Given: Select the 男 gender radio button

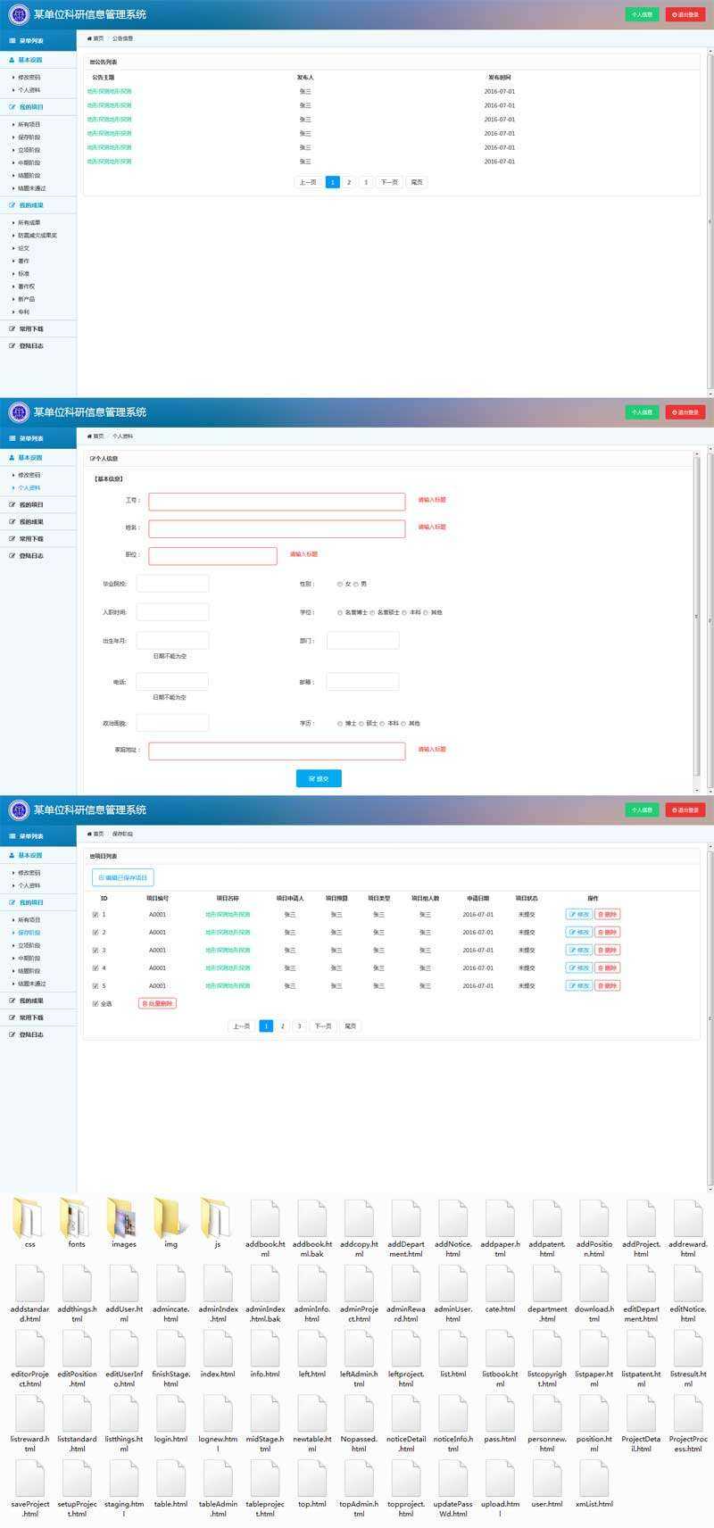Looking at the screenshot, I should coord(356,584).
